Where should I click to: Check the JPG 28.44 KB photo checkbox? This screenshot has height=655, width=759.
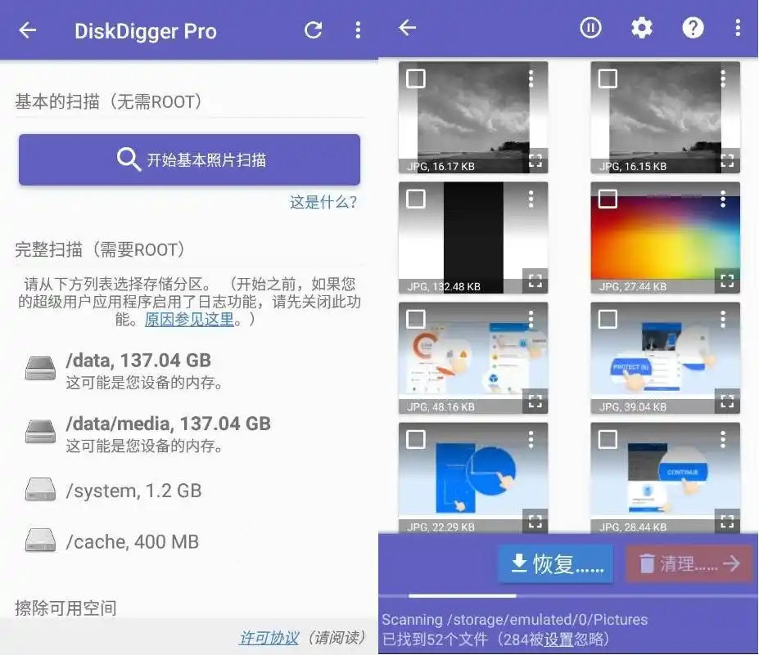[x=608, y=439]
